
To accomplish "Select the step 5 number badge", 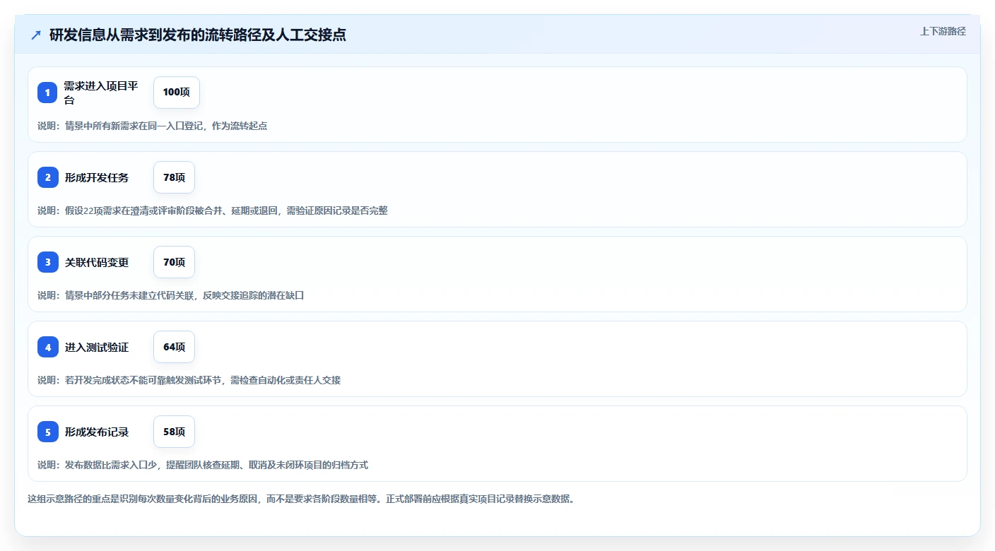I will (x=47, y=432).
